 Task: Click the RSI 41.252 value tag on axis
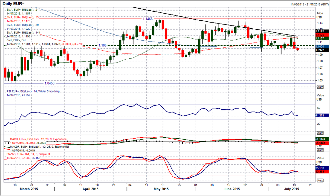322,115
